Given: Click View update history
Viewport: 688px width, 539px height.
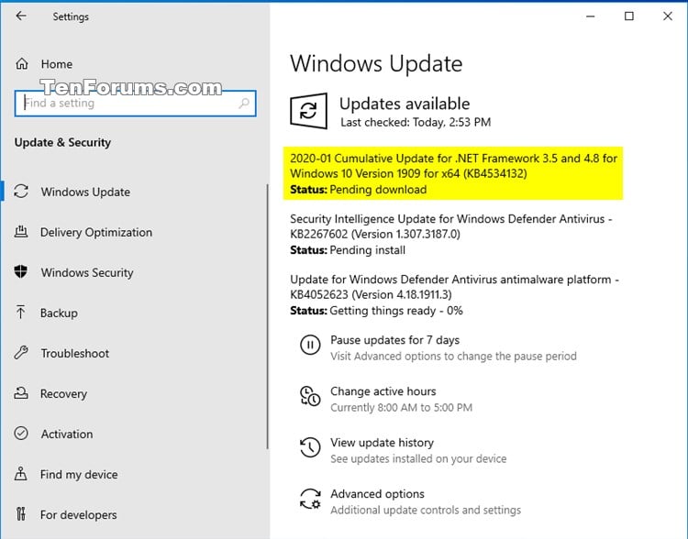Looking at the screenshot, I should click(382, 443).
